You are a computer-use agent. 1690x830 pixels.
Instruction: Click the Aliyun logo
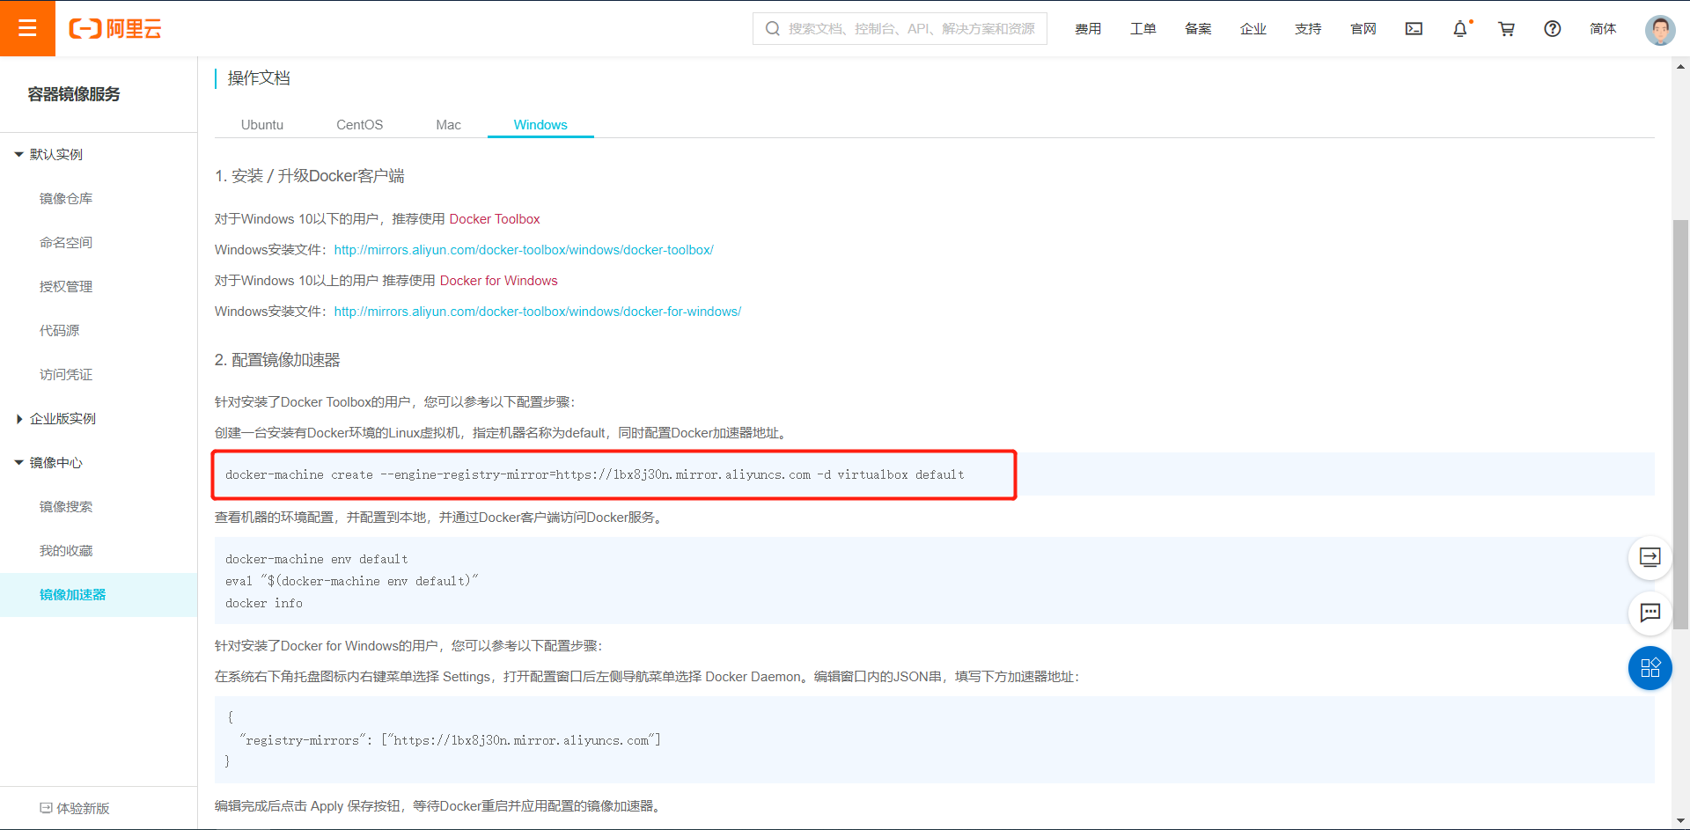point(115,29)
